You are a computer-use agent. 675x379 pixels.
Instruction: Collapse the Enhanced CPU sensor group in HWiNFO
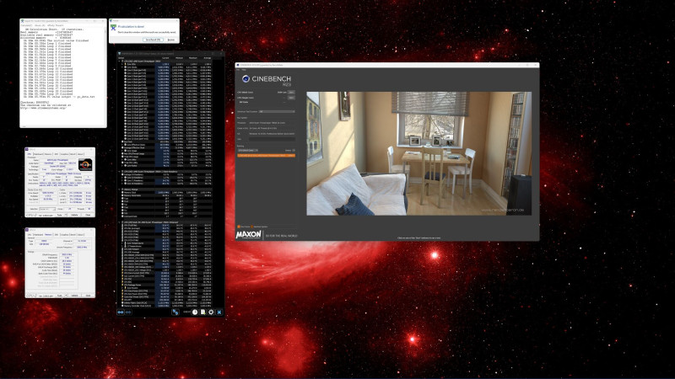[120, 222]
